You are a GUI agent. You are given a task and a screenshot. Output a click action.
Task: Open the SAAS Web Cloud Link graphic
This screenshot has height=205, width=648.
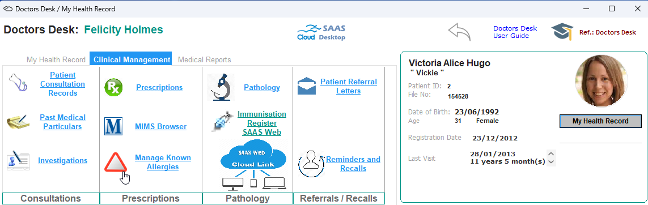pos(254,165)
